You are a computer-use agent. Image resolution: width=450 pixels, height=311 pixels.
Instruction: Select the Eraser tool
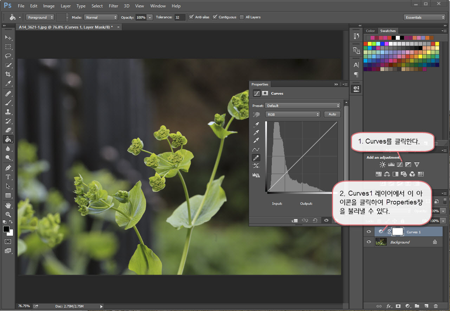(x=8, y=130)
